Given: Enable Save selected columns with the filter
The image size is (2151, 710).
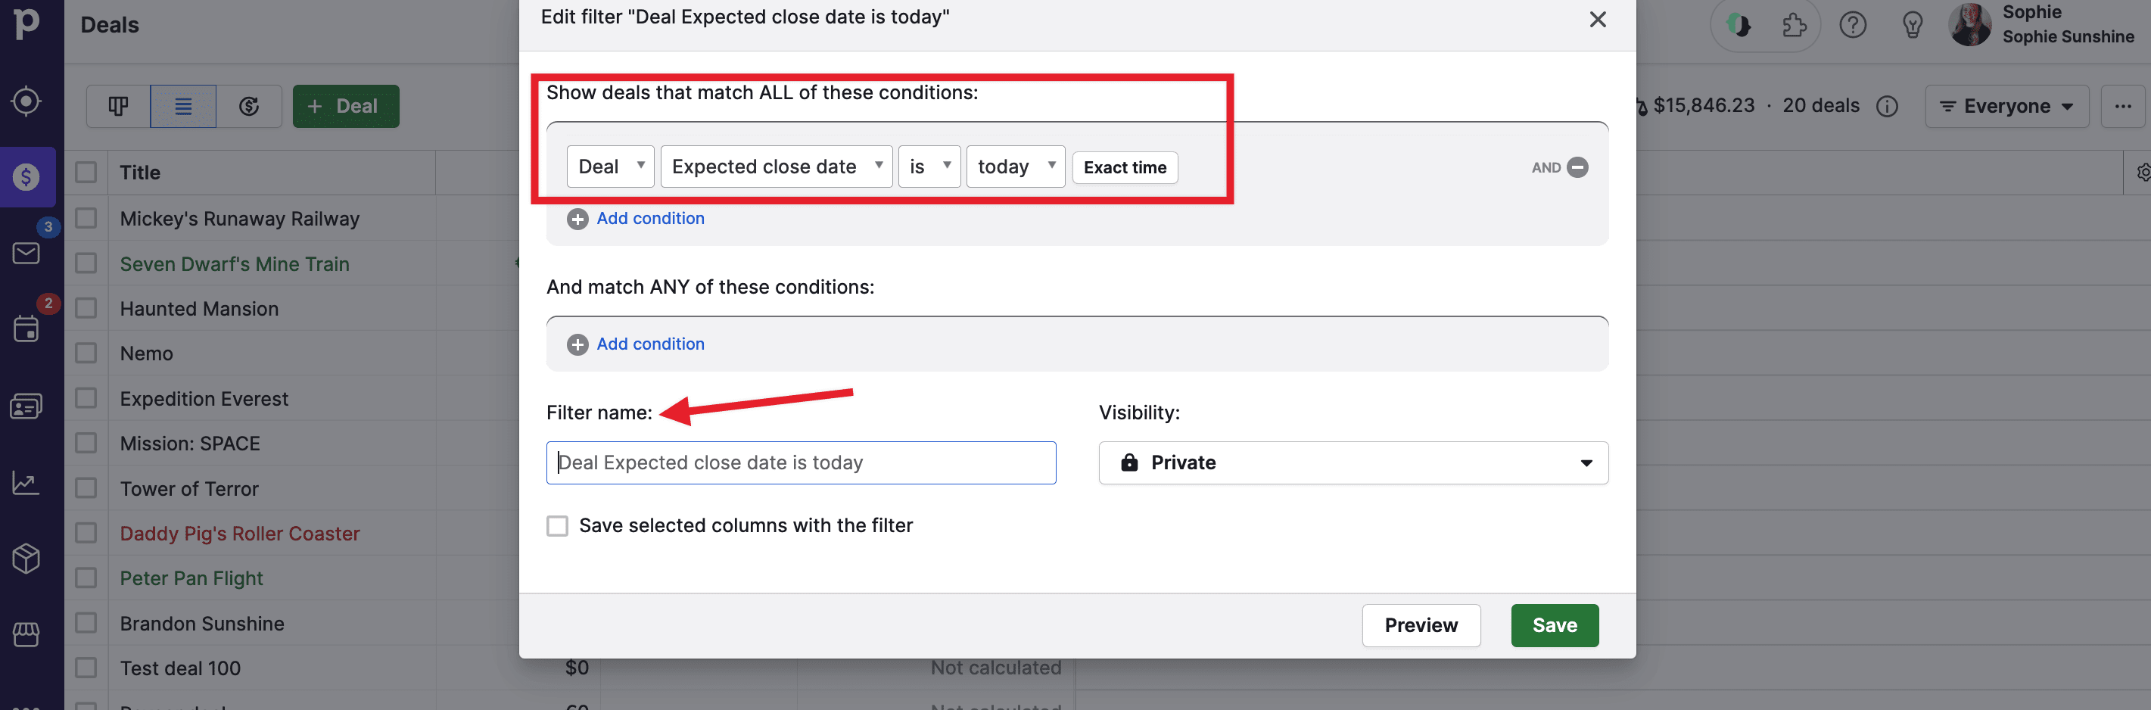Looking at the screenshot, I should click(x=557, y=525).
